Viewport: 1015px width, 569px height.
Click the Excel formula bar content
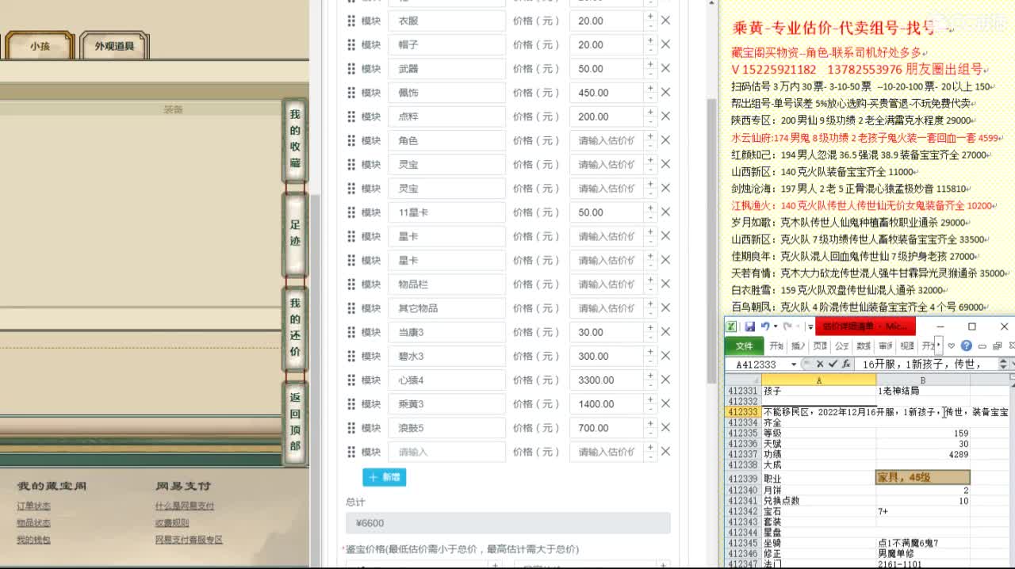pos(925,364)
